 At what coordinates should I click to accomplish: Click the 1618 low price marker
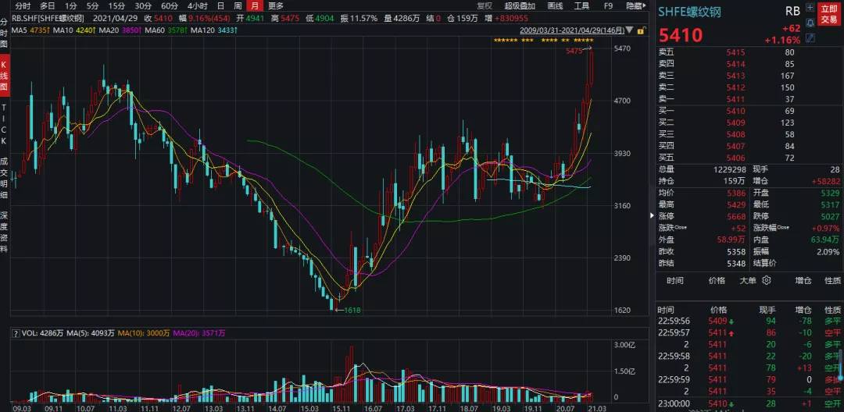(352, 310)
